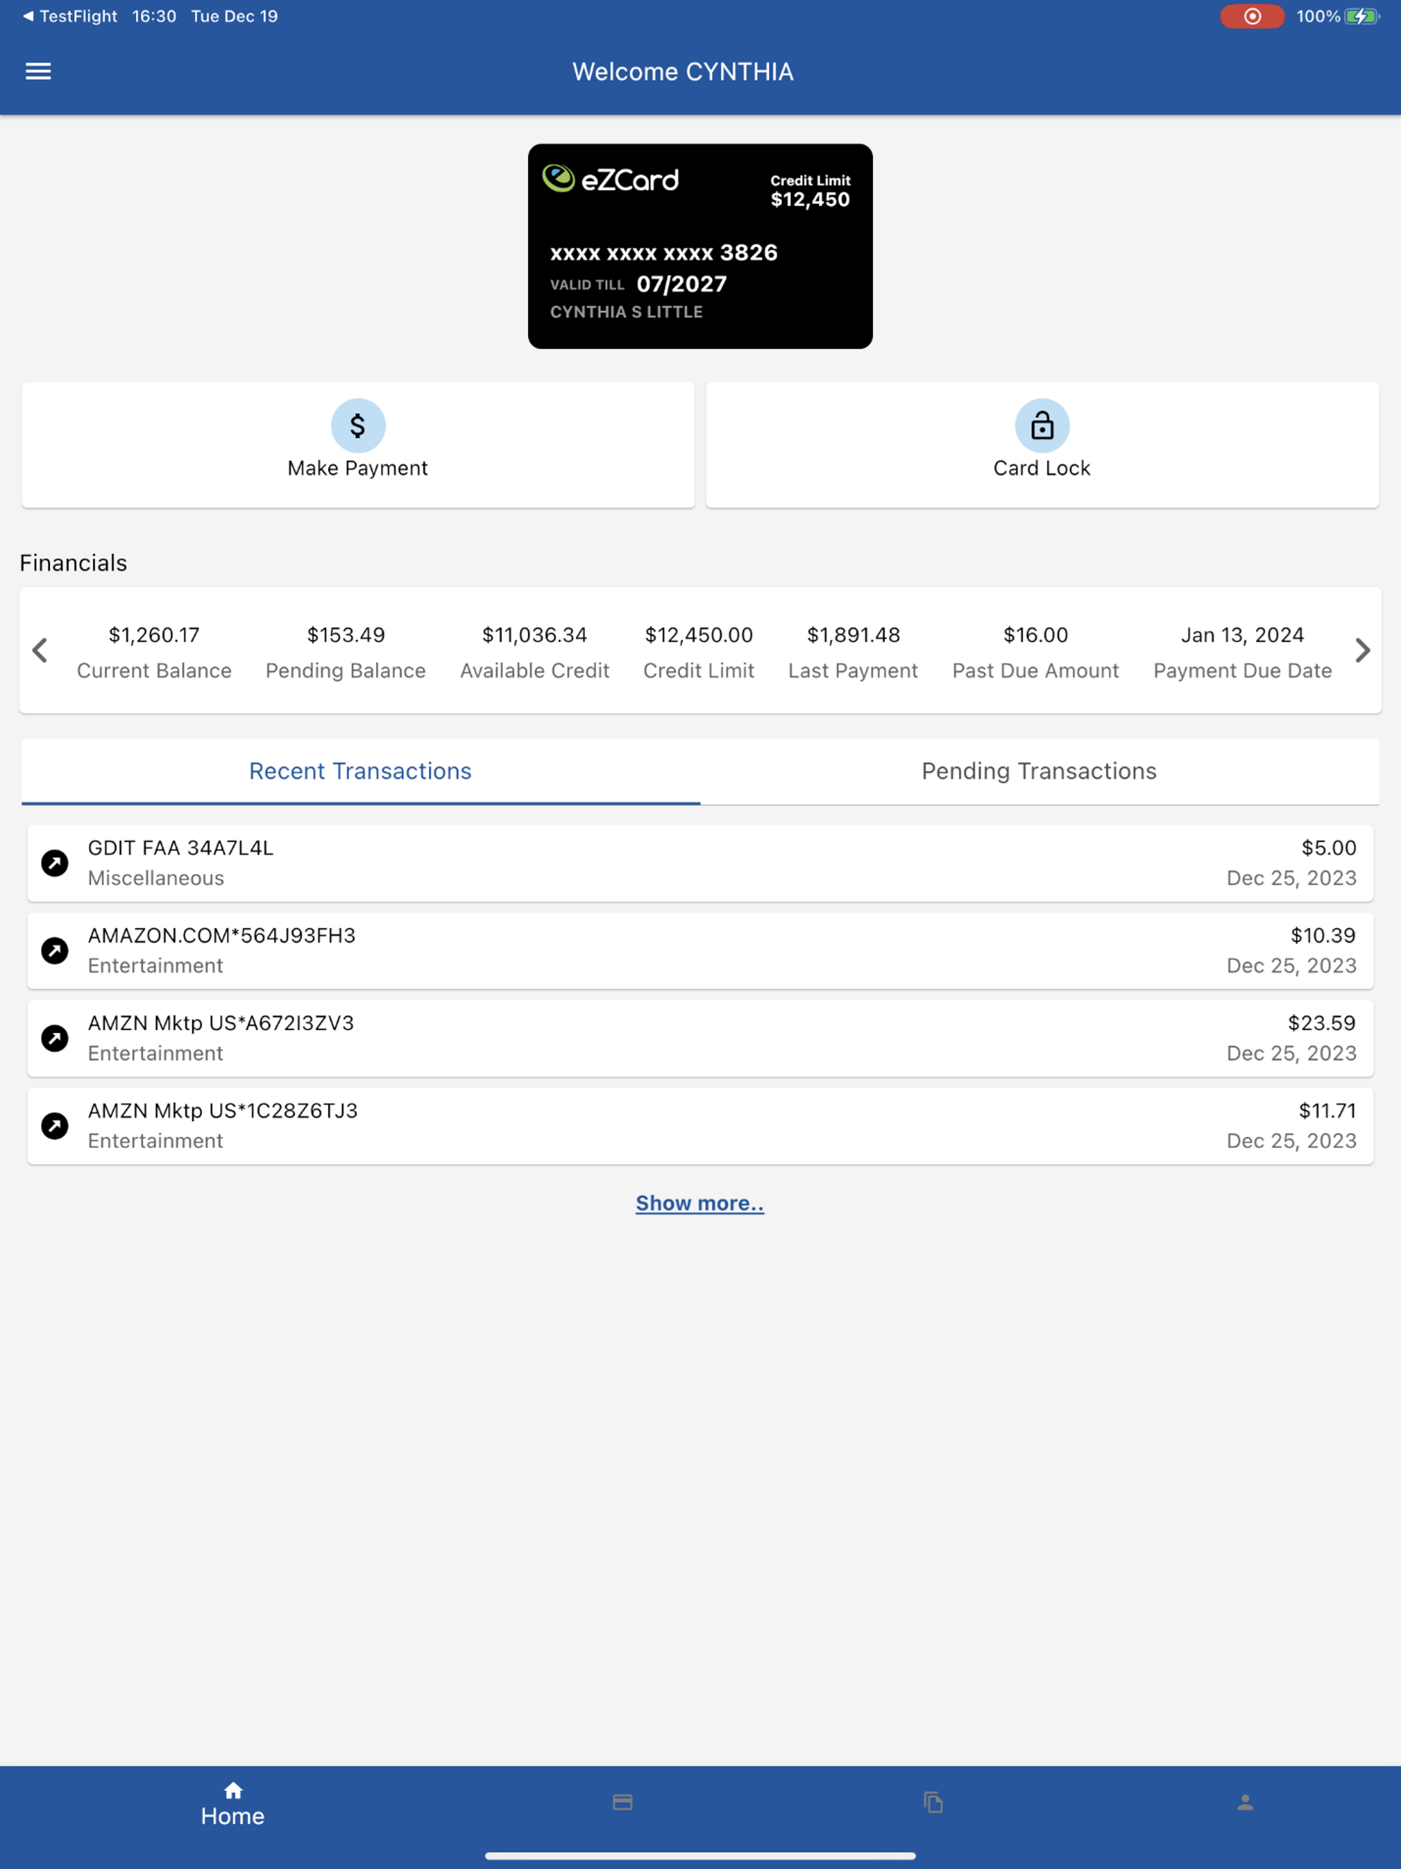Screen dimensions: 1401x1869
Task: Tap the Card Lock padlock icon
Action: coord(1041,426)
